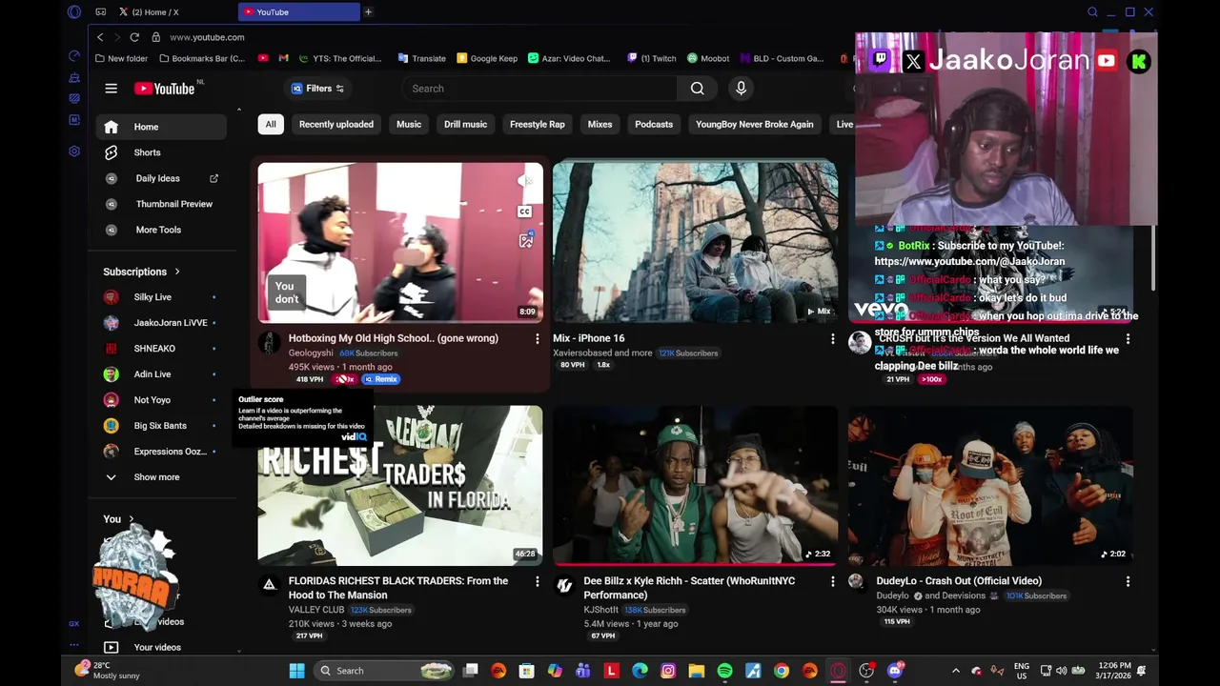Viewport: 1220px width, 686px height.
Task: Focus the YouTube Search field
Action: (x=539, y=89)
